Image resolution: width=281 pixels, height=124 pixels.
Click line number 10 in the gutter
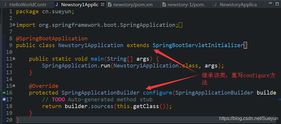point(9,52)
